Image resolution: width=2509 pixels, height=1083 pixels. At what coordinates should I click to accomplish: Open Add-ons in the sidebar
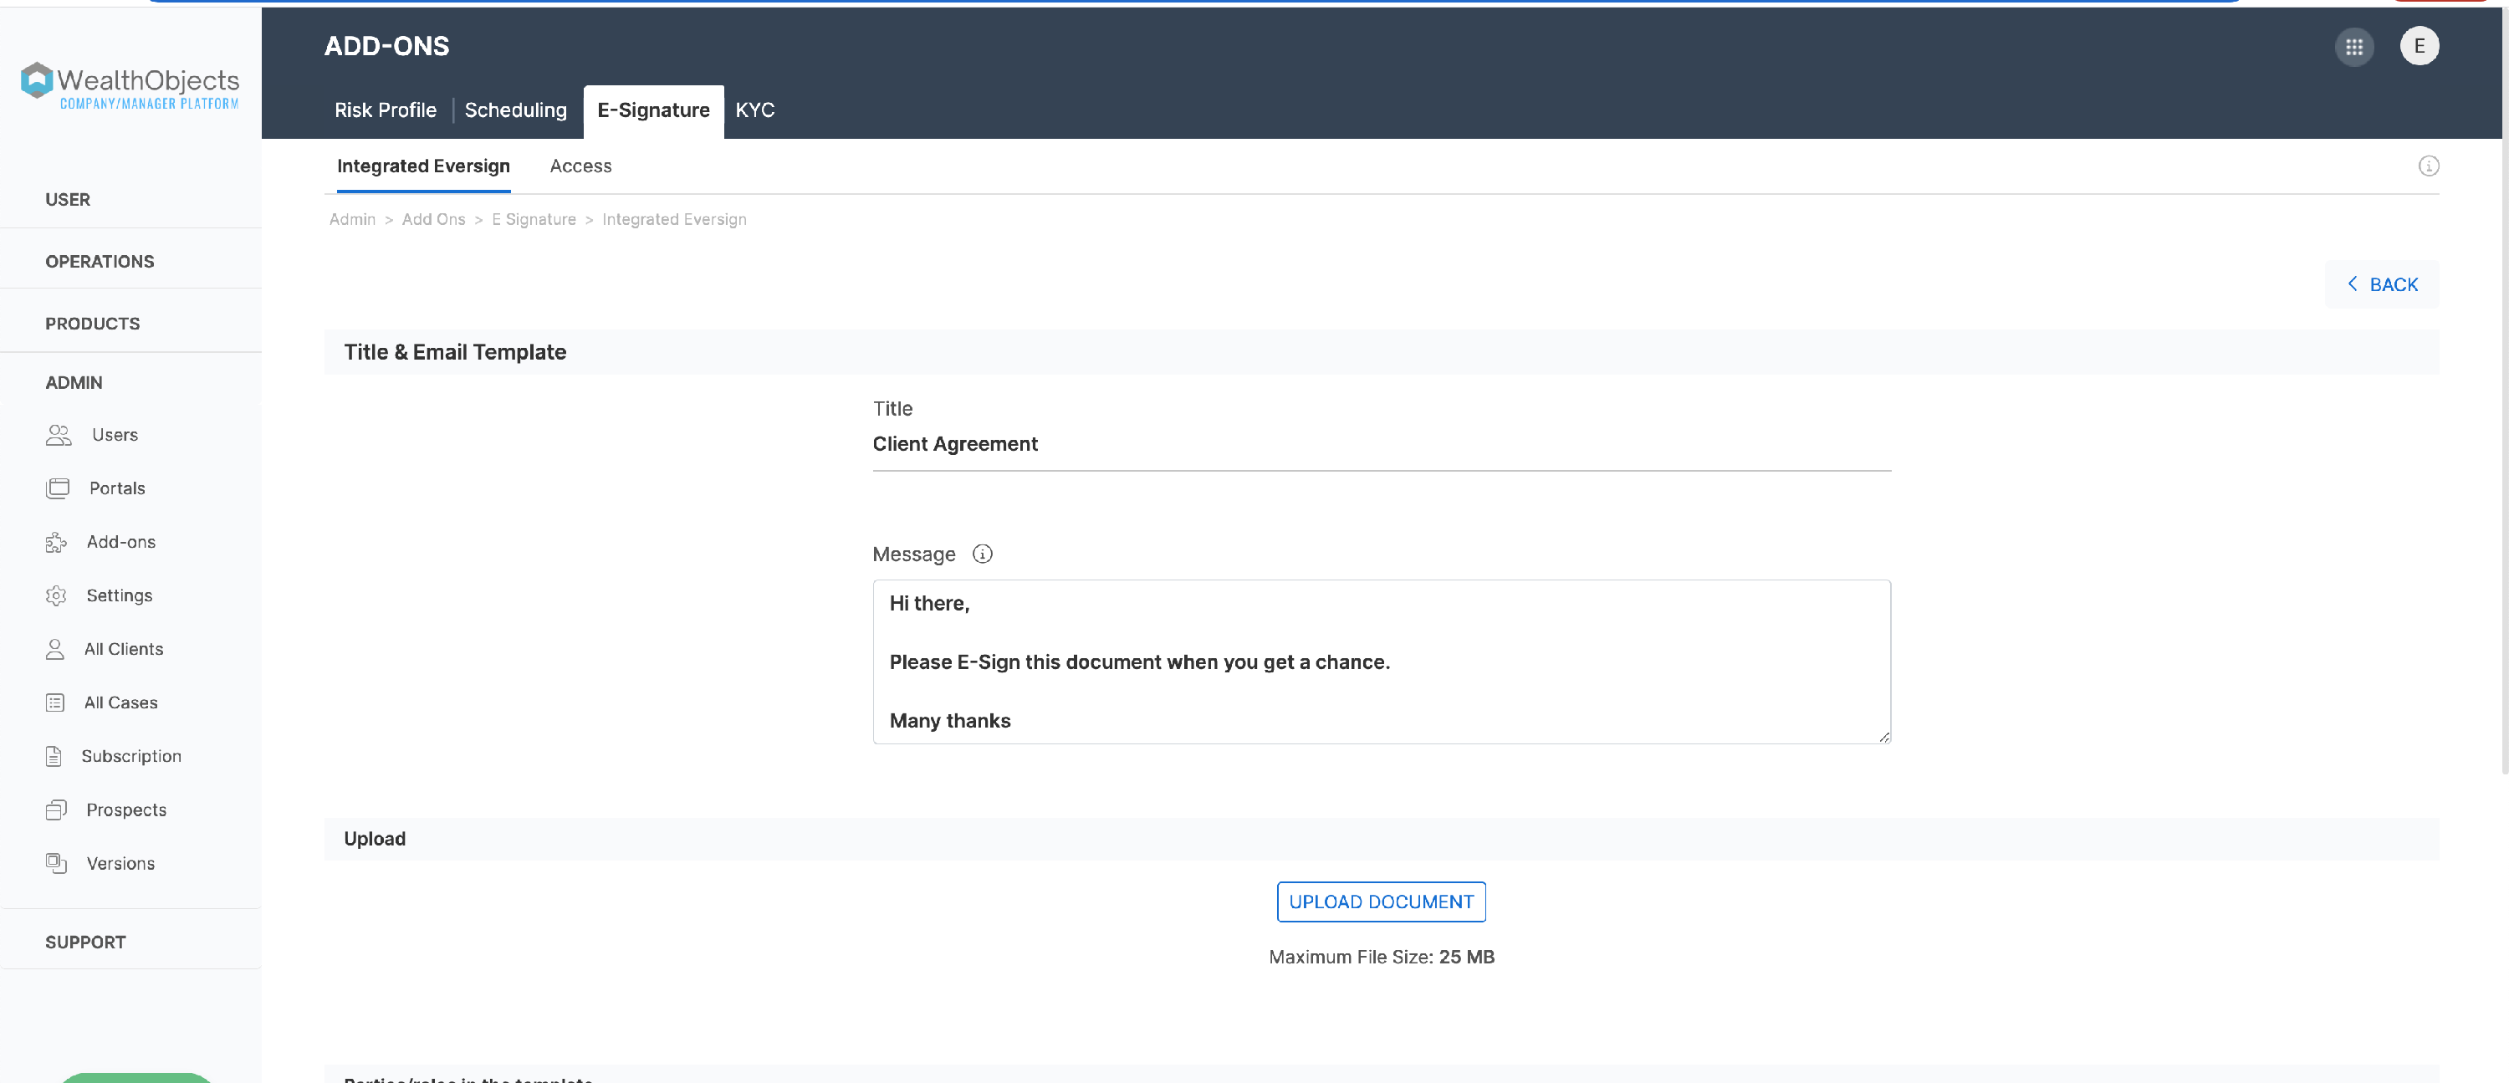[120, 543]
